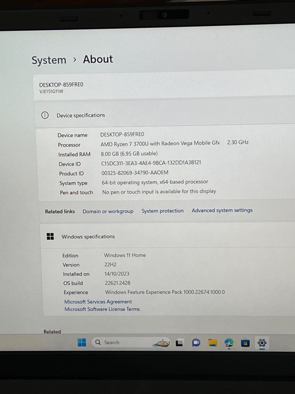
Task: Click the Settings gear taskbar icon
Action: (261, 343)
